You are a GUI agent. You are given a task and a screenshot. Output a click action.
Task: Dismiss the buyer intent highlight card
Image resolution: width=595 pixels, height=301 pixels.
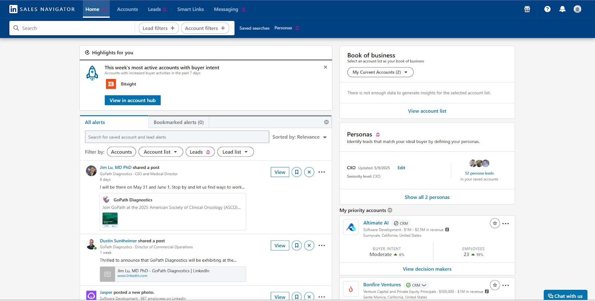[x=325, y=67]
